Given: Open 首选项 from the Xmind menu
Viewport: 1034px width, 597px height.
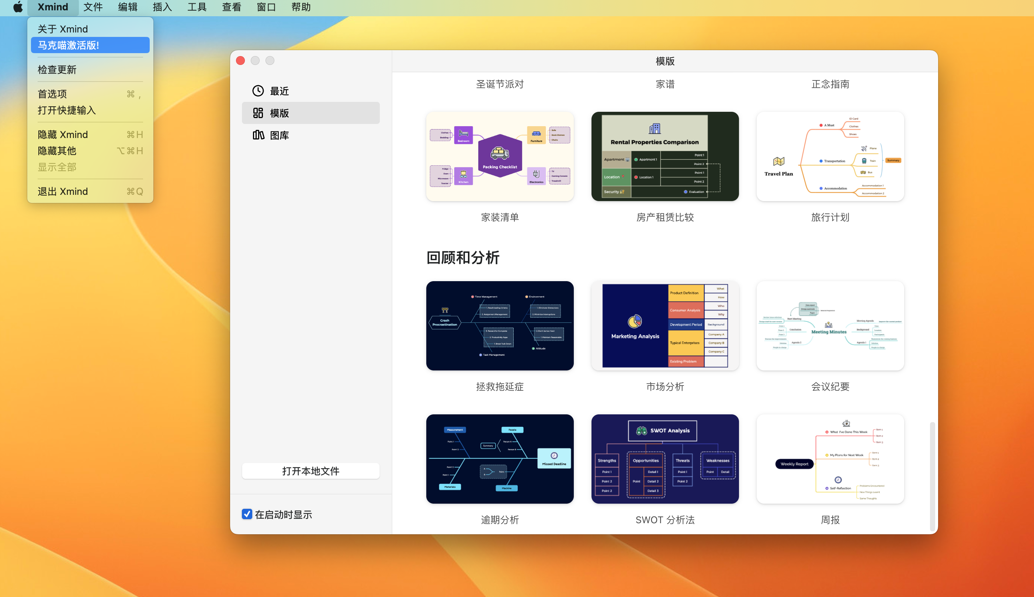Looking at the screenshot, I should pos(52,94).
